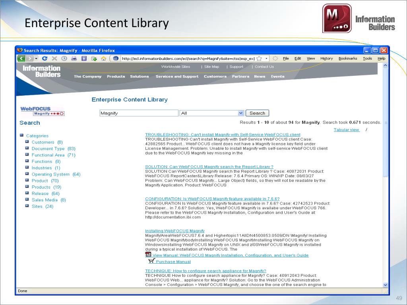Open the History menu
The height and width of the screenshot is (305, 407).
327,58
